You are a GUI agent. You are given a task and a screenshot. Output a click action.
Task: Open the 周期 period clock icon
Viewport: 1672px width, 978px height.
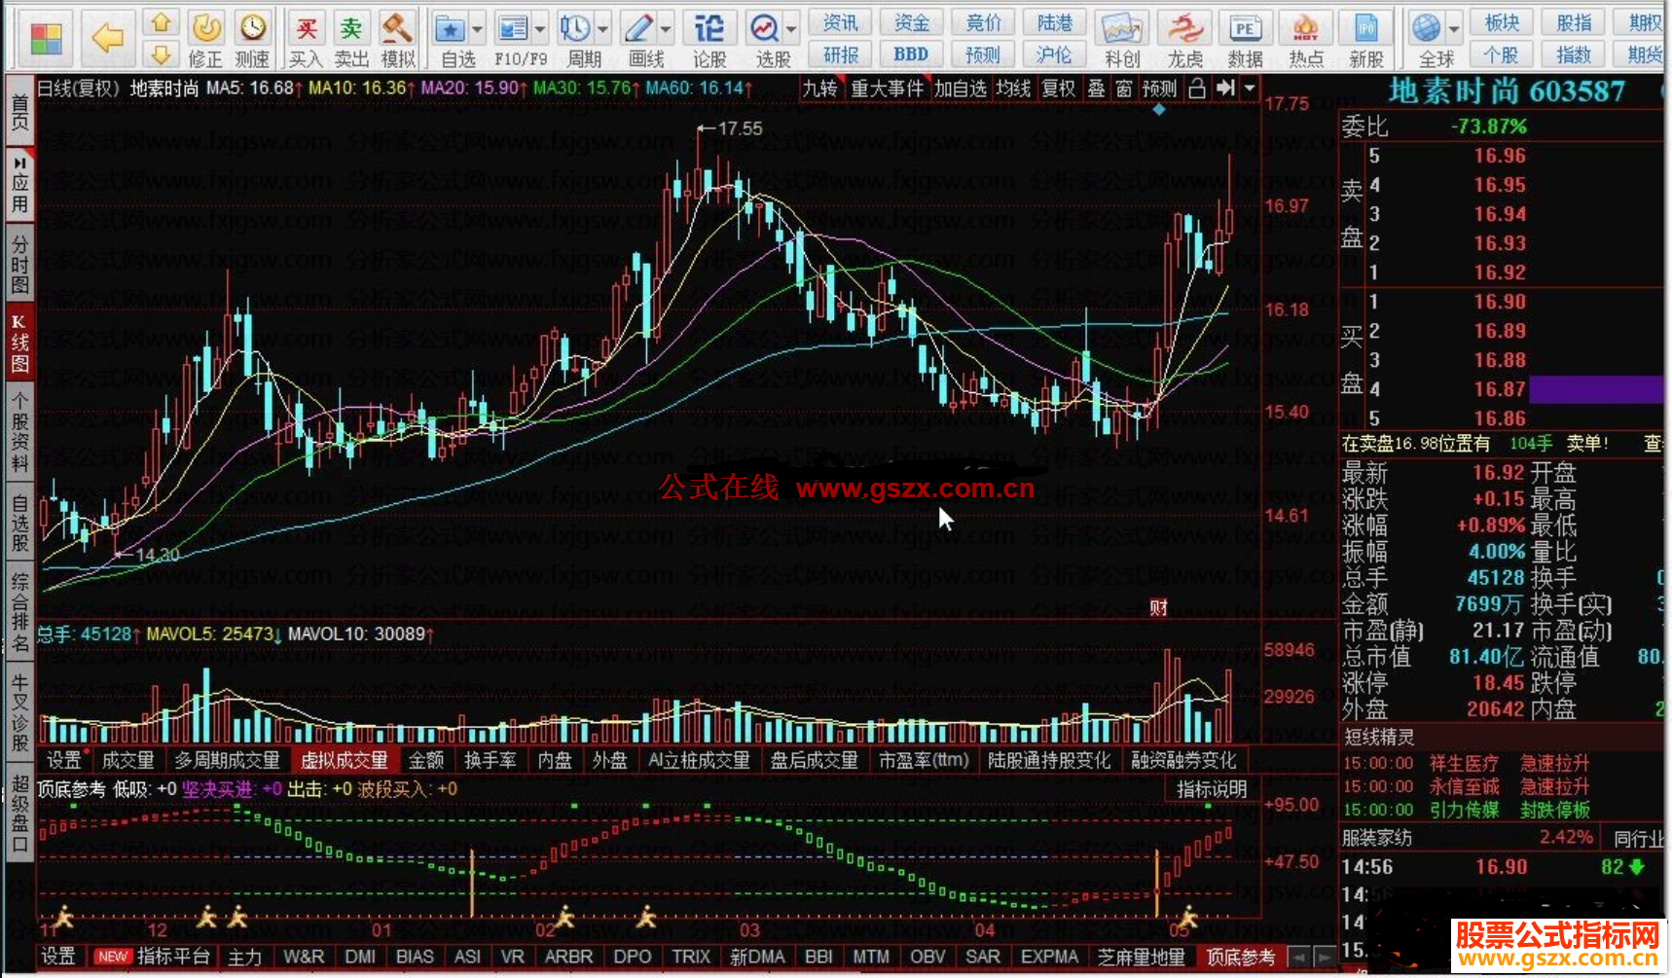[576, 38]
